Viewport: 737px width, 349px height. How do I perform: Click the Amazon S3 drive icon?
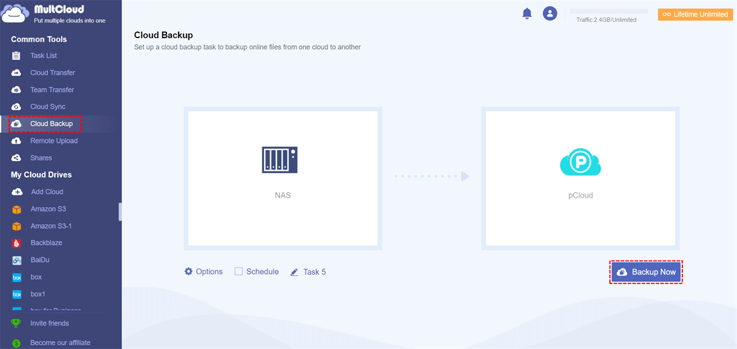coord(17,210)
